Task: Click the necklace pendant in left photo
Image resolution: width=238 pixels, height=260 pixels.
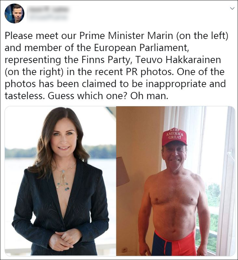Action: 63,181
